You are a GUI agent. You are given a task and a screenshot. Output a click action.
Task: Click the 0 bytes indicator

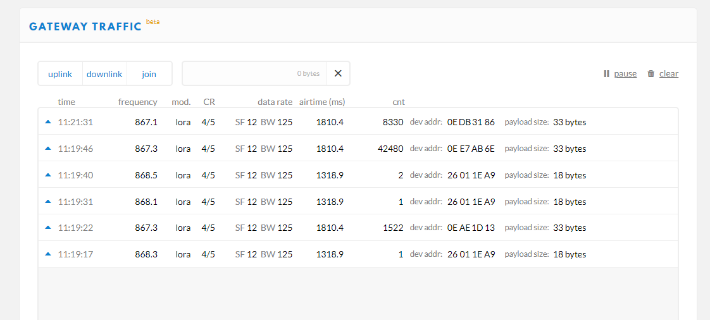(308, 73)
